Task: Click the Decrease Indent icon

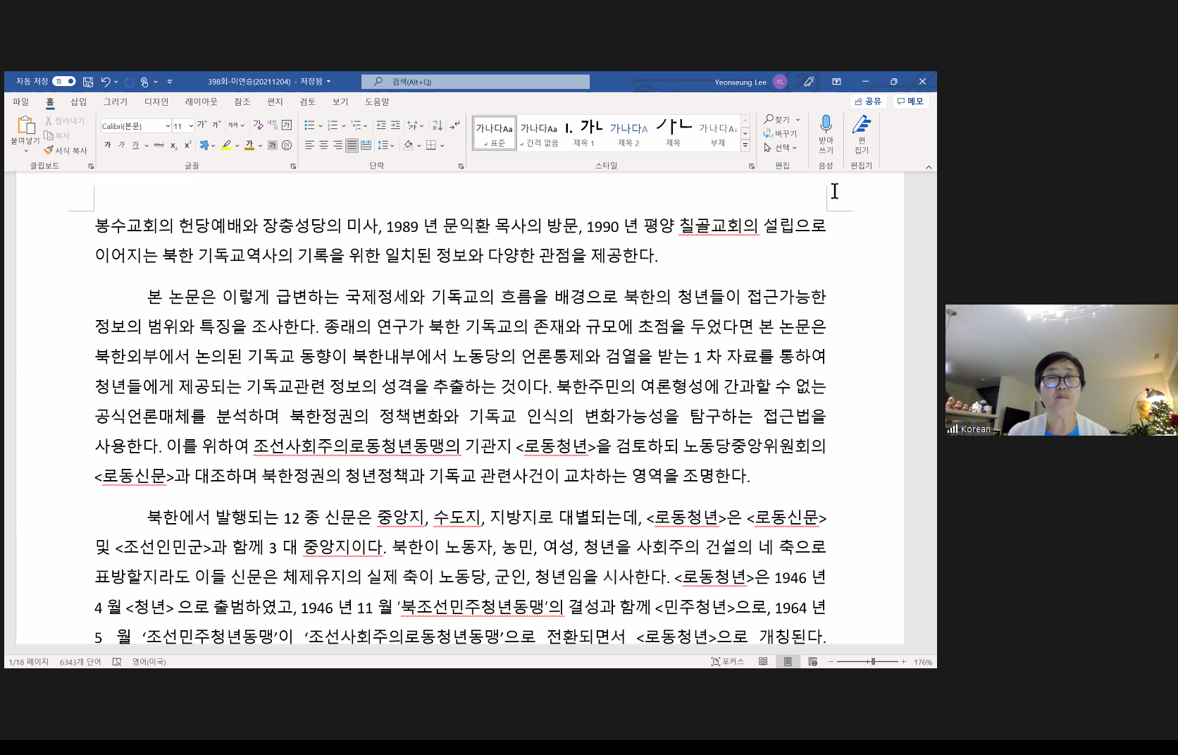Action: (x=381, y=125)
